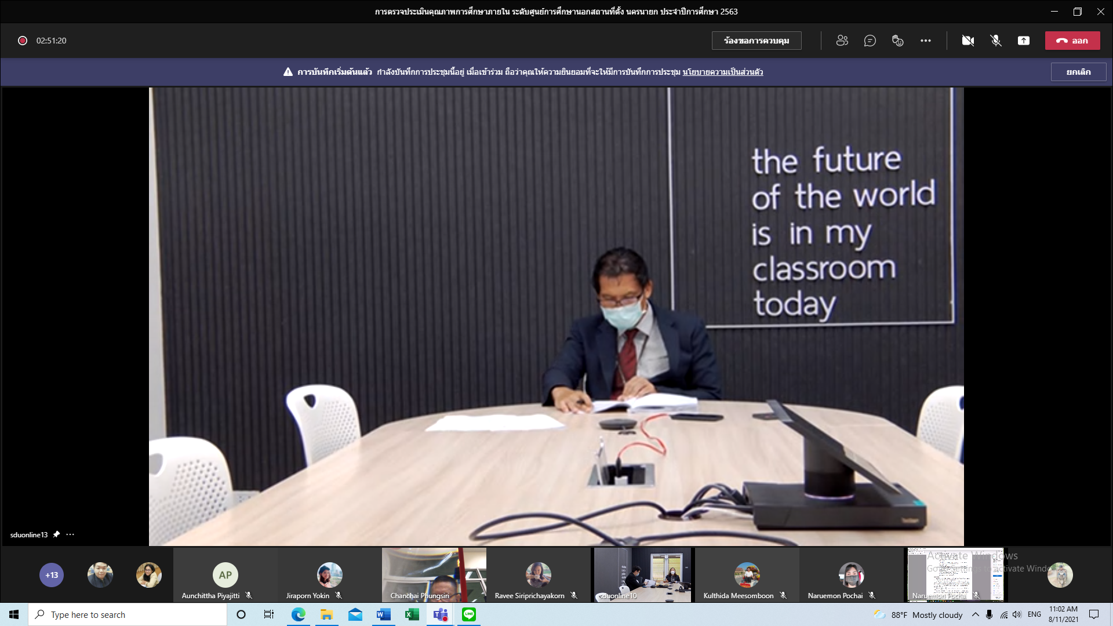Open the volume control

click(1017, 614)
